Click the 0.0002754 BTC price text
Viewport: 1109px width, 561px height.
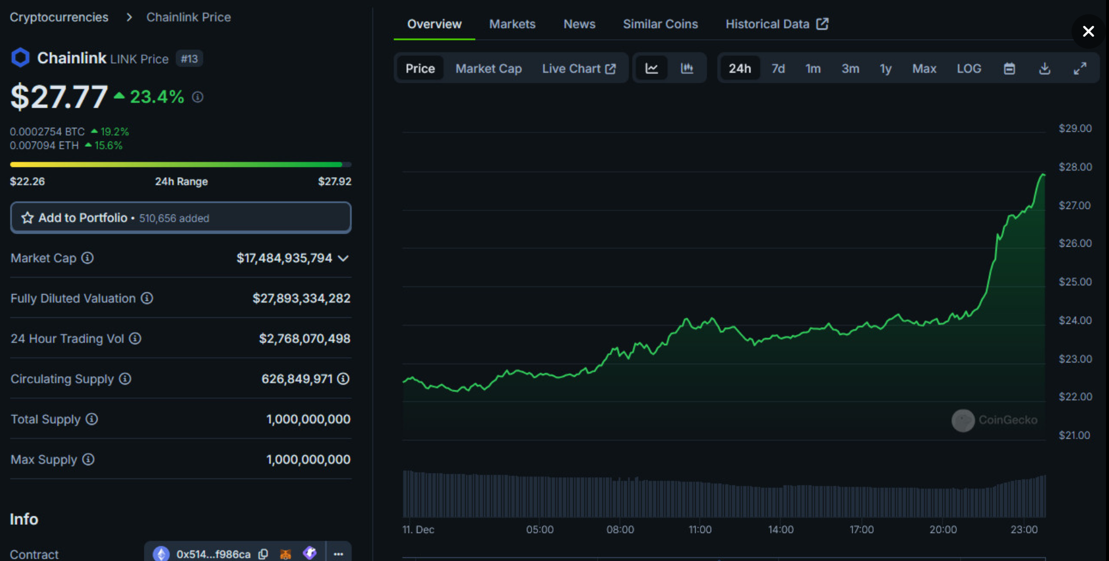47,131
